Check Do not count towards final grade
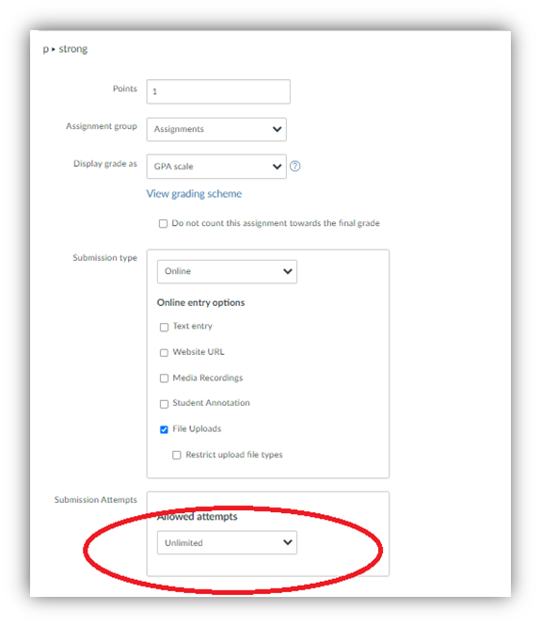 coord(163,223)
